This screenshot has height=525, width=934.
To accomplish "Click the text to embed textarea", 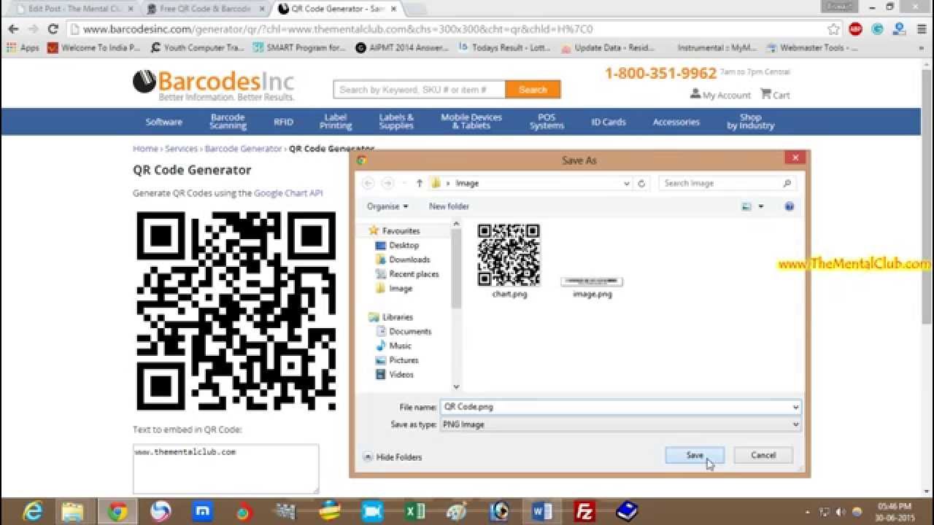I will [x=225, y=469].
